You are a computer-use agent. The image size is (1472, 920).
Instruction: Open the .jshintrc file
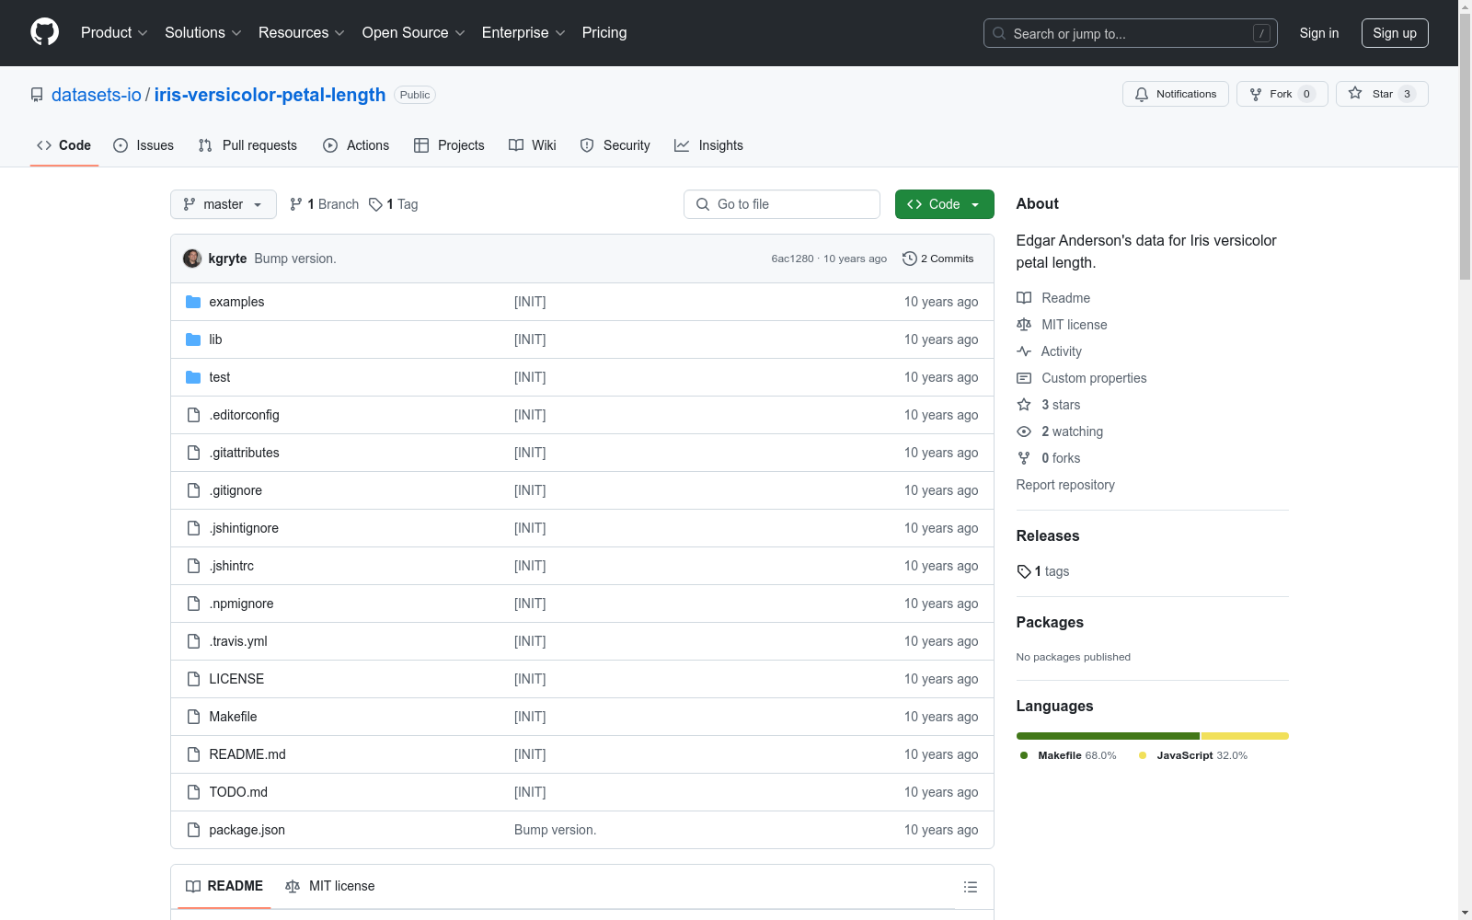pos(232,566)
